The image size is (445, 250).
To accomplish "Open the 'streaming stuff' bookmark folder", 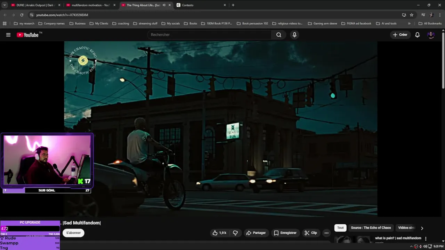I will pyautogui.click(x=145, y=24).
